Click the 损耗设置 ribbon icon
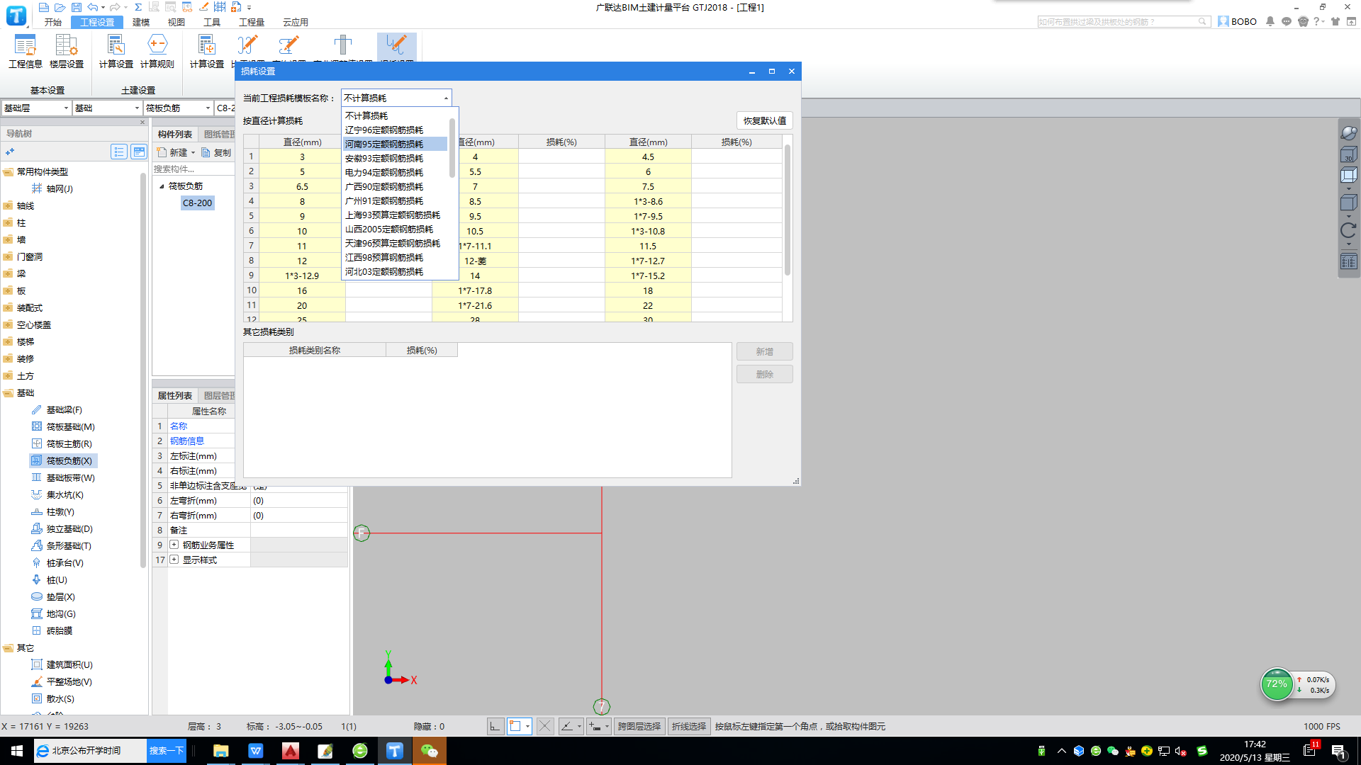This screenshot has height=765, width=1361. coord(397,47)
